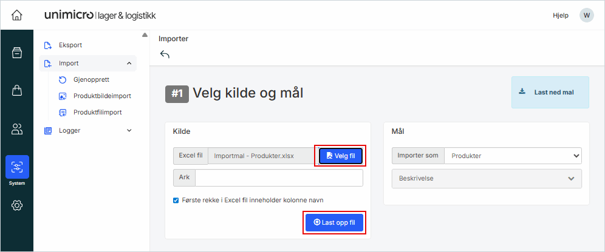This screenshot has width=605, height=252.
Task: Select the System sidebar icon
Action: tap(17, 168)
